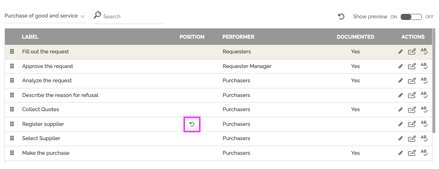Click the DOCUMENTED column header

[x=355, y=37]
